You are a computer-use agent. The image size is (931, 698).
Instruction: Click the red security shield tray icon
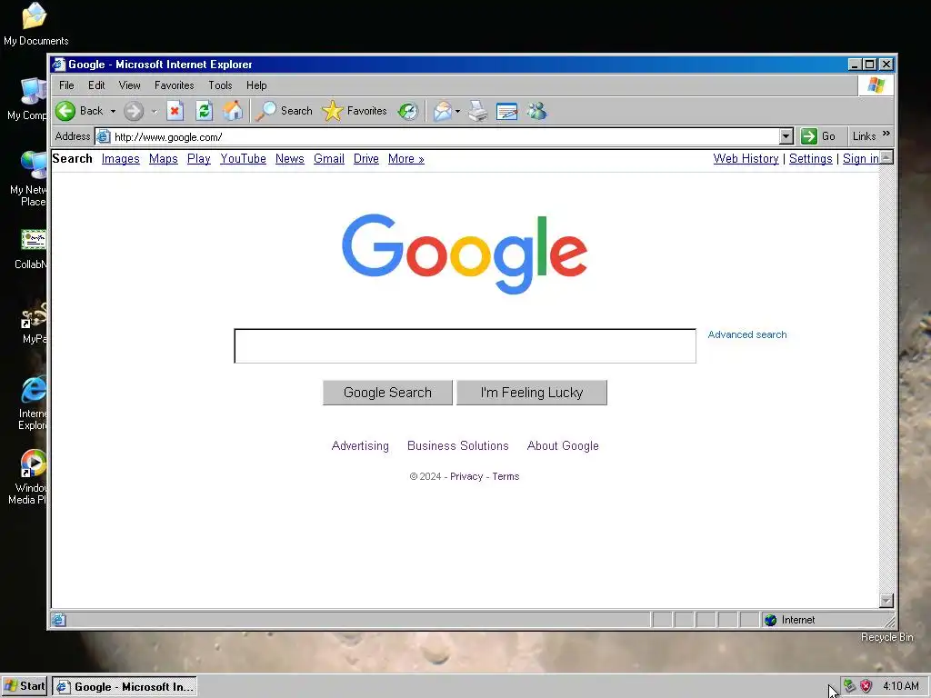click(866, 686)
